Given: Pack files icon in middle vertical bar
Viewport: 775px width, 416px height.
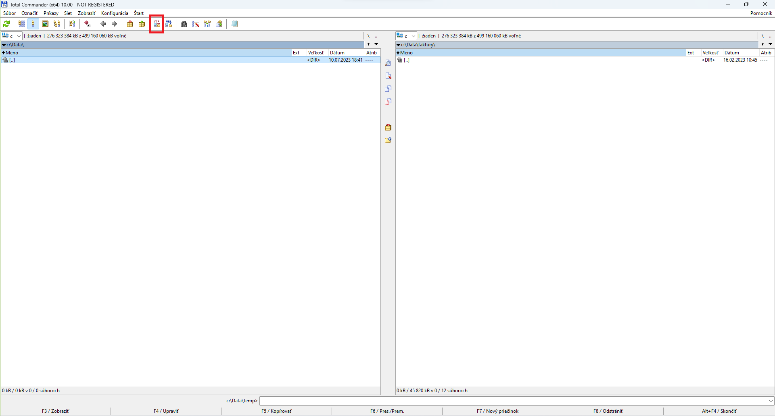Looking at the screenshot, I should point(388,127).
